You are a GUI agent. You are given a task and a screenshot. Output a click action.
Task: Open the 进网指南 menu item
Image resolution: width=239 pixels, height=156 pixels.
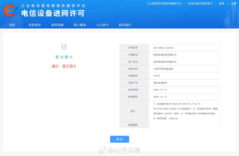57,25
